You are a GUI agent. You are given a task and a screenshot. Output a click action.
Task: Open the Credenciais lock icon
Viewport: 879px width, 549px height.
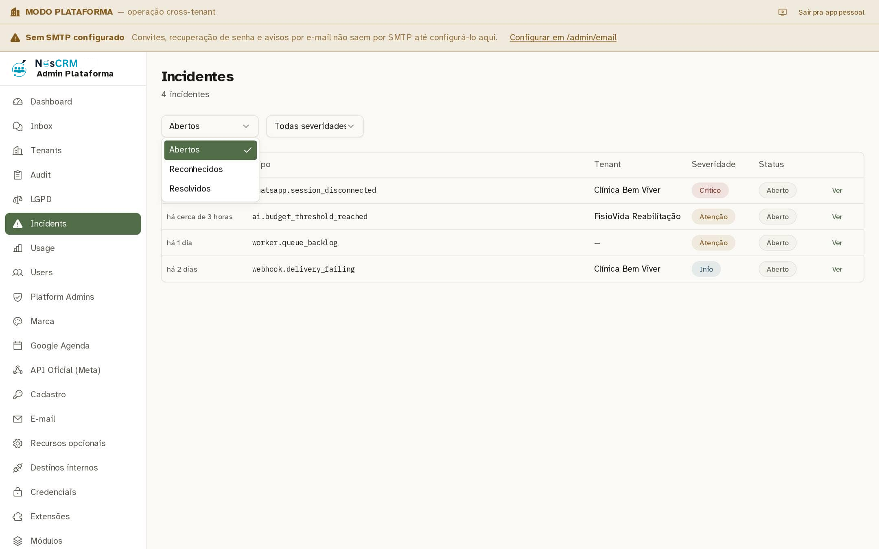17,492
